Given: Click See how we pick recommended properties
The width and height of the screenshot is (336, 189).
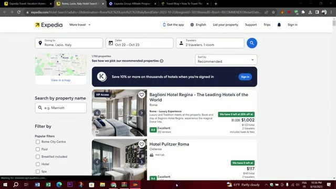Looking at the screenshot, I should pyautogui.click(x=125, y=61).
